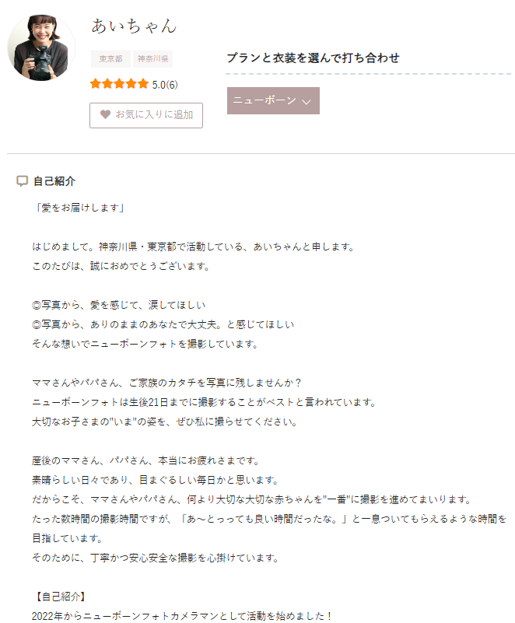Click the 「愛をお届けします」 tagline text
This screenshot has height=623, width=515.
79,208
